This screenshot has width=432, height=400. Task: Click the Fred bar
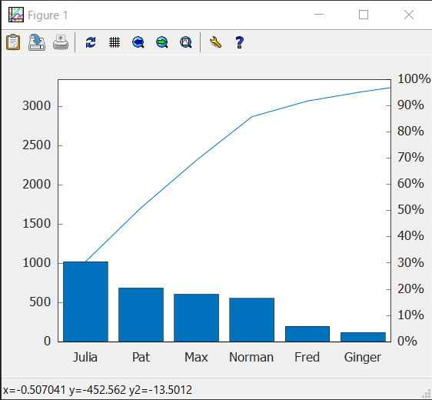(x=307, y=334)
